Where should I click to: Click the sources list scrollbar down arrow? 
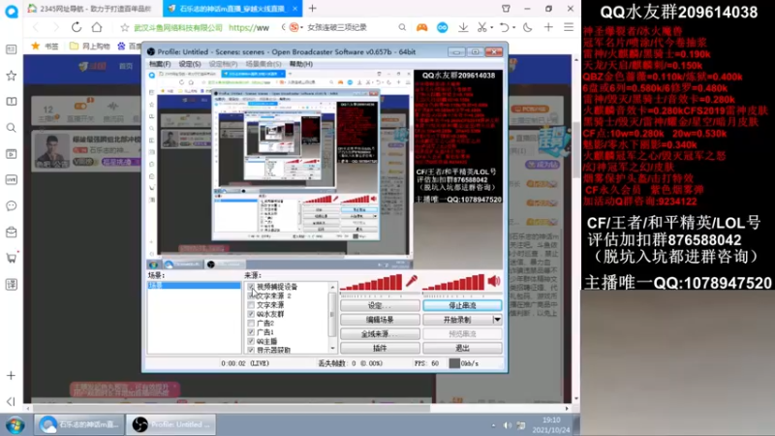point(332,349)
